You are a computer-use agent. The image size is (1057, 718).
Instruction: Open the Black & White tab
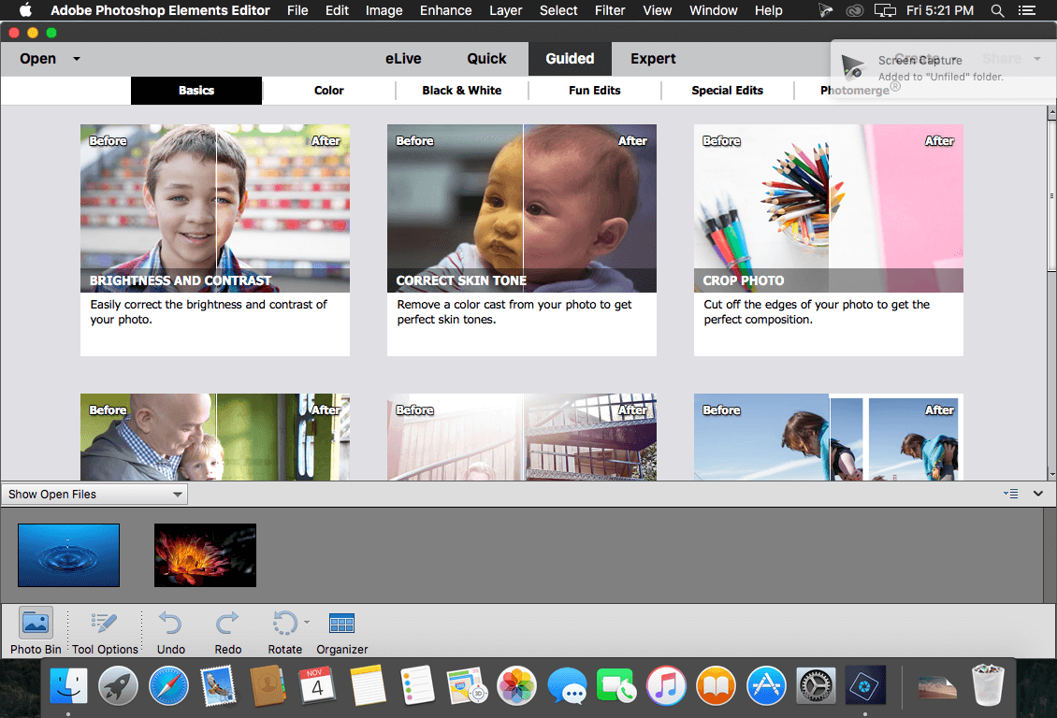(462, 91)
